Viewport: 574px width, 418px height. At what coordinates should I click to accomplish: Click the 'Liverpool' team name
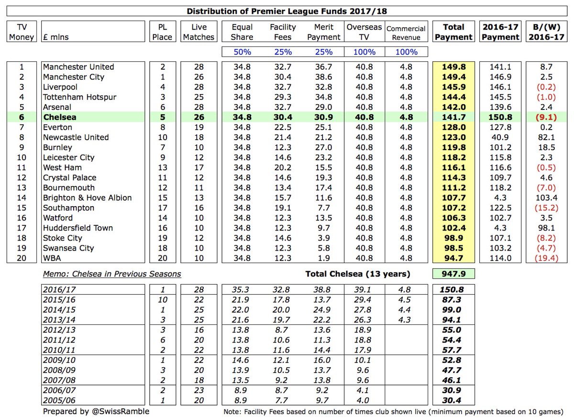pos(60,87)
